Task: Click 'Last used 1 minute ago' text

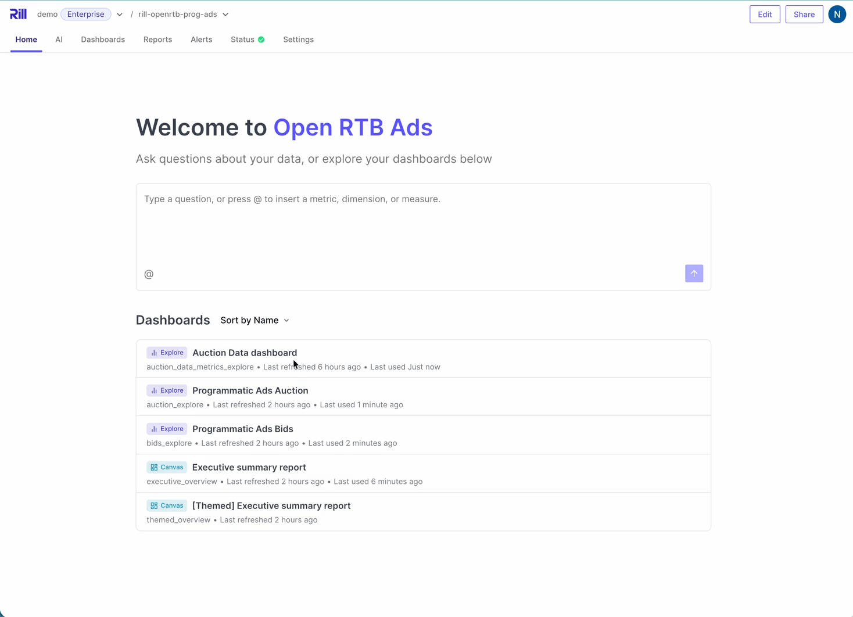Action: pos(361,405)
